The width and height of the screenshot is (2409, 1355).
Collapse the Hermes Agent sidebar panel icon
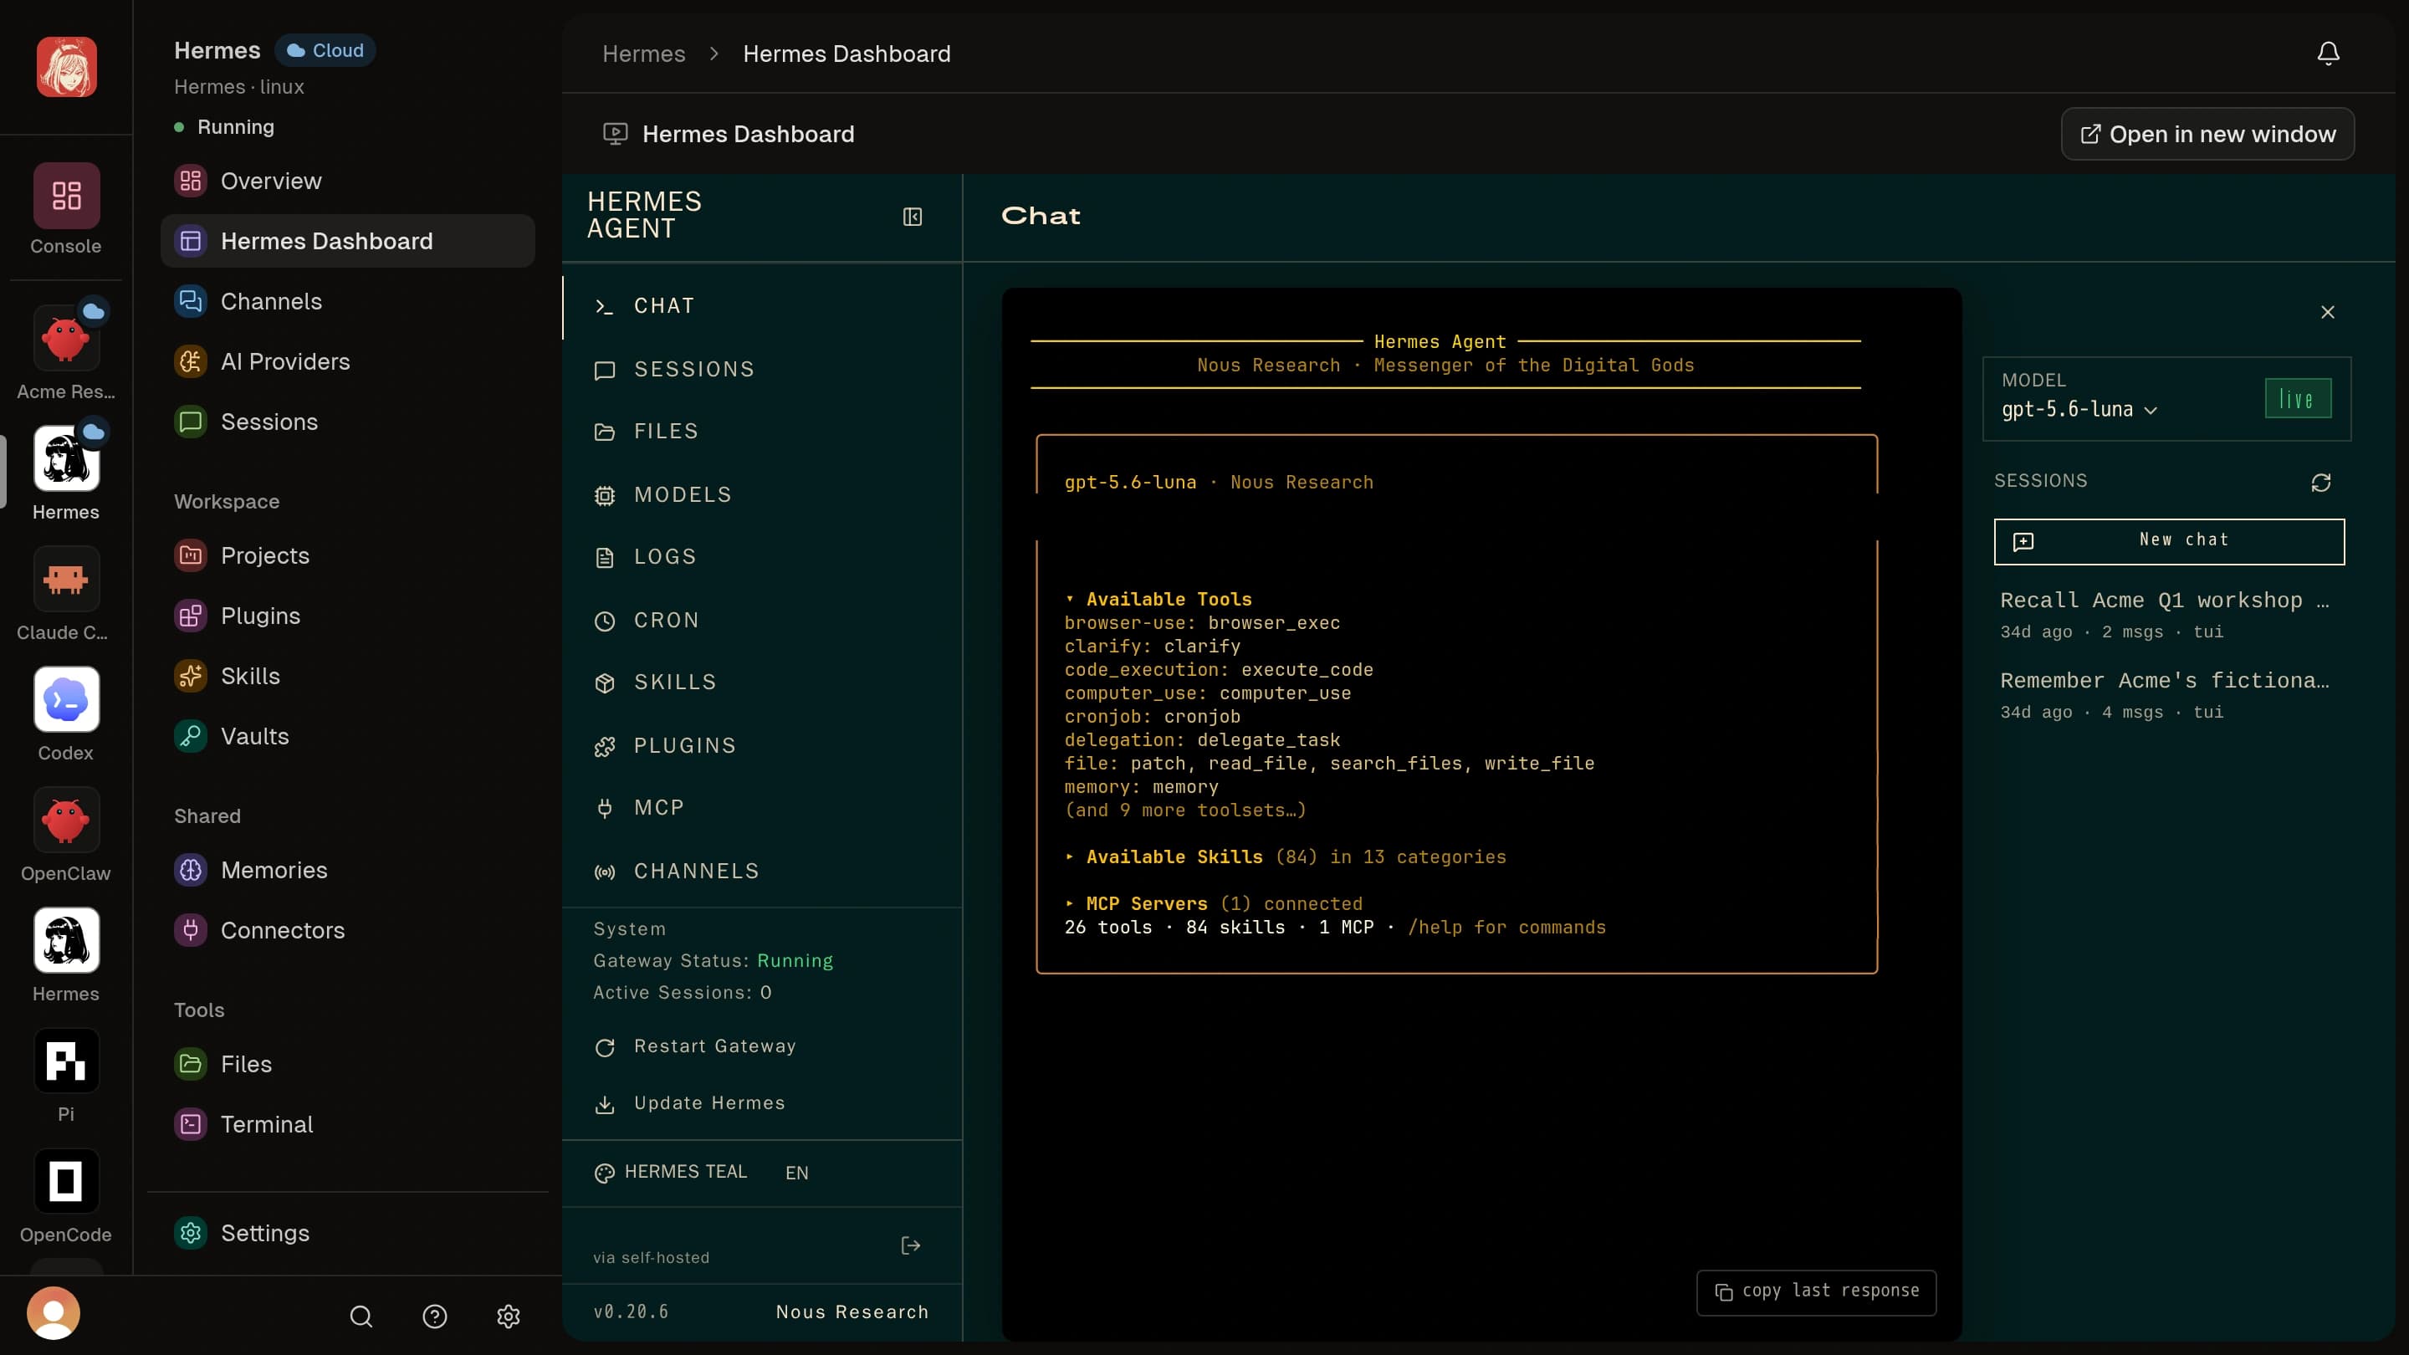tap(912, 217)
